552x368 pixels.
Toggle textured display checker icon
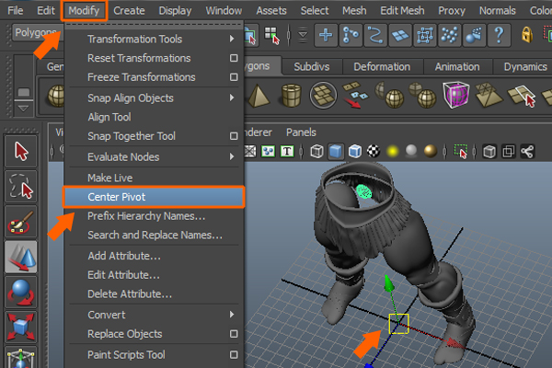click(x=374, y=151)
